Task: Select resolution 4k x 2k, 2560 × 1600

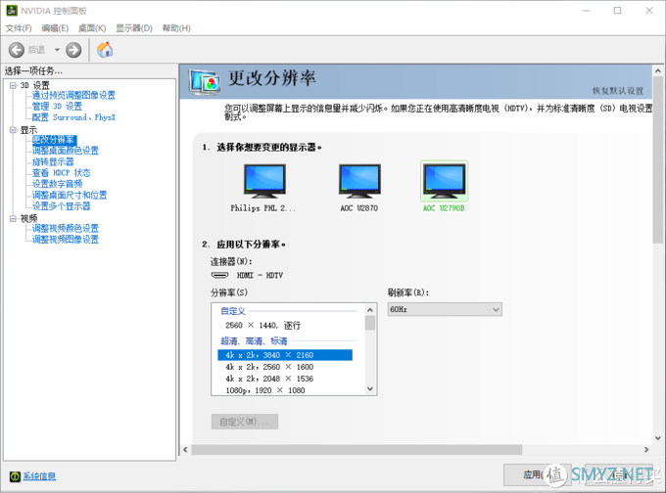Action: tap(285, 367)
